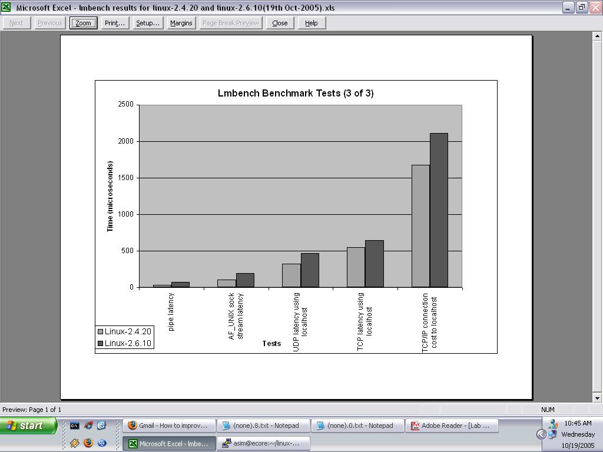Click the network connection tray icon

[x=552, y=435]
